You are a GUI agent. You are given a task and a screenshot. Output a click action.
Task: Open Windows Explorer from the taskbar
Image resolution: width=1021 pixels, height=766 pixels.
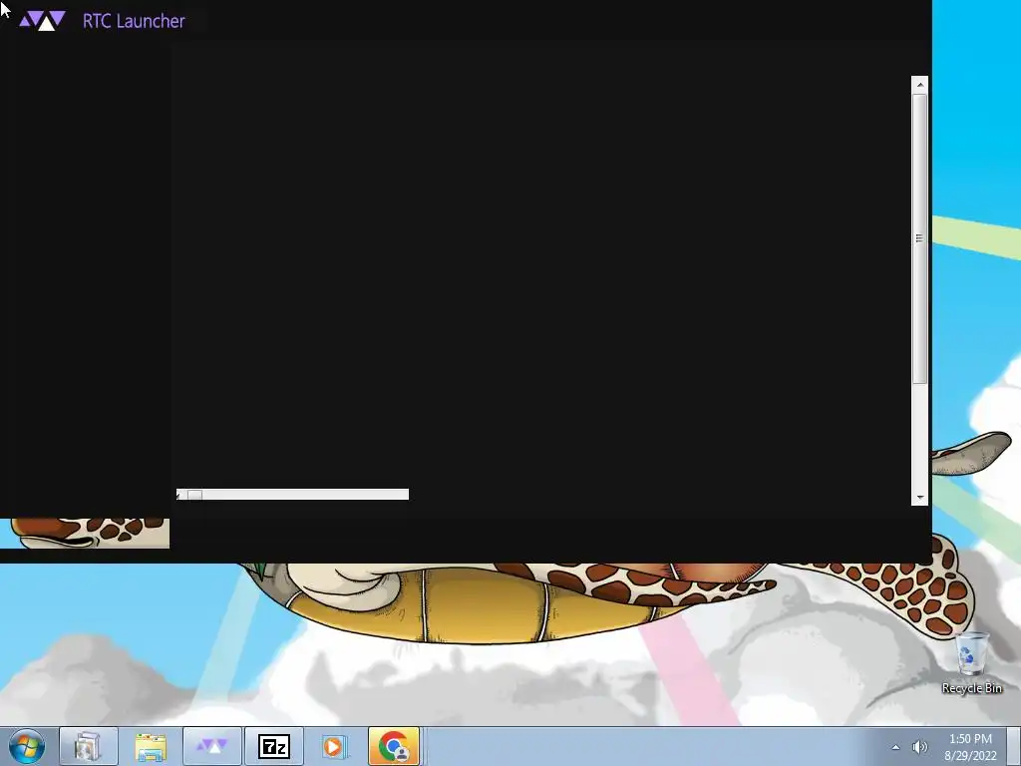[151, 746]
